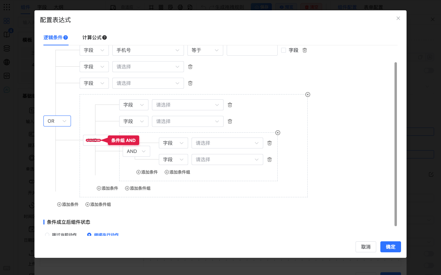The image size is (441, 275).
Task: Open the innermost AND operator dropdown
Action: [136, 151]
